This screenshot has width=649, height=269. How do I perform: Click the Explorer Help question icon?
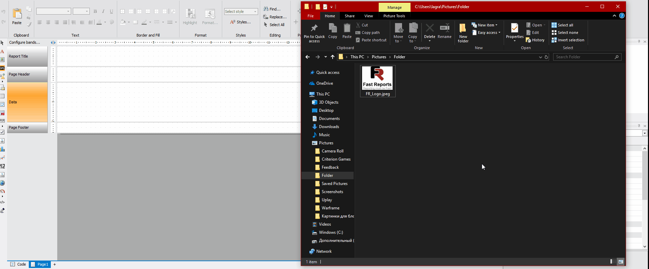coord(622,16)
